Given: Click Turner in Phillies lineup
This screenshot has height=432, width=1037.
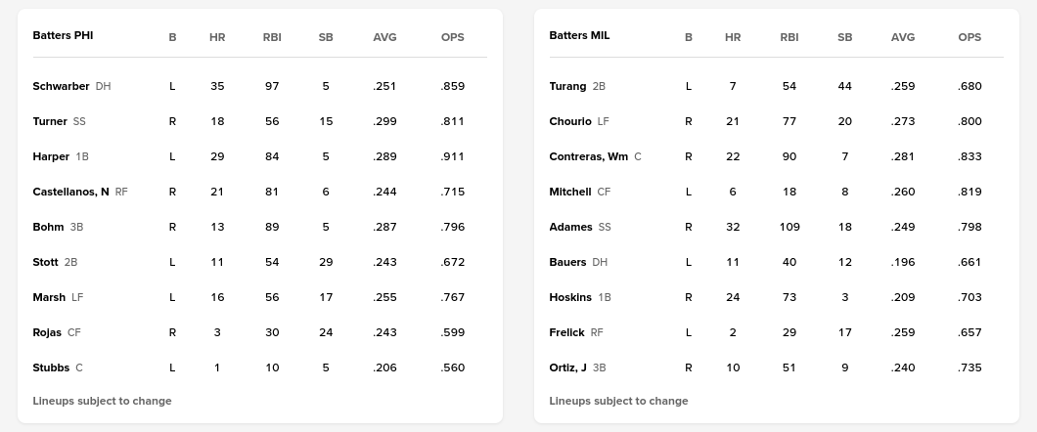Looking at the screenshot, I should point(50,121).
